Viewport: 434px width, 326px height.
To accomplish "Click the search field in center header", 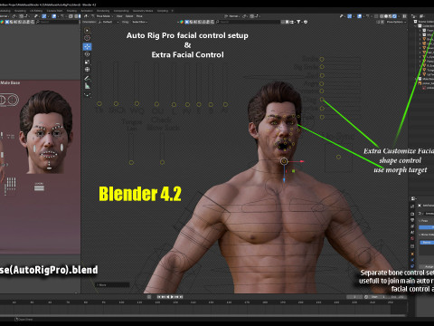I will 250,22.
